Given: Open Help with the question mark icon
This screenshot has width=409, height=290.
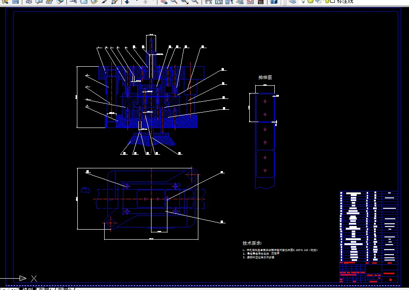Looking at the screenshot, I should coord(273,1).
